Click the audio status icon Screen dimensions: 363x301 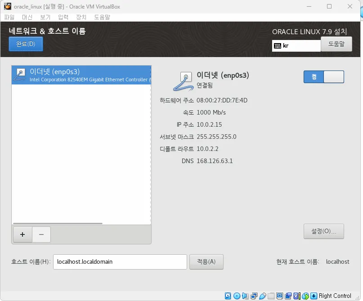(x=245, y=296)
